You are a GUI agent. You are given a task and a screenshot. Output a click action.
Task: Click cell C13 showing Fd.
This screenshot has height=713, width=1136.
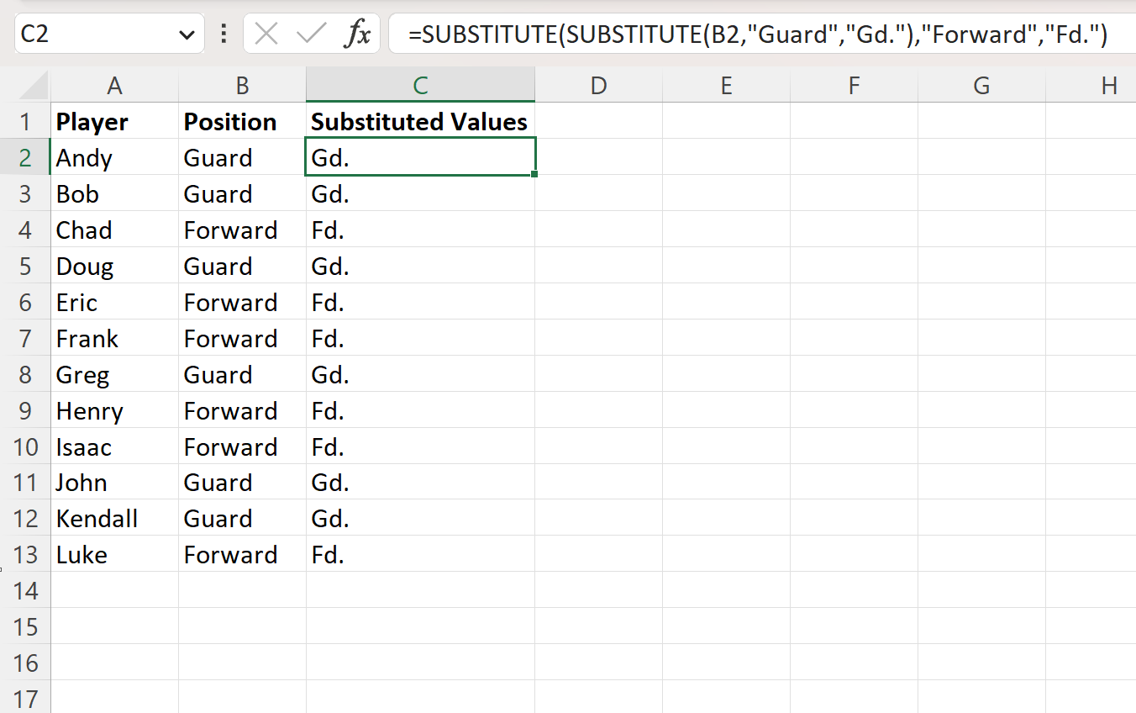click(420, 554)
